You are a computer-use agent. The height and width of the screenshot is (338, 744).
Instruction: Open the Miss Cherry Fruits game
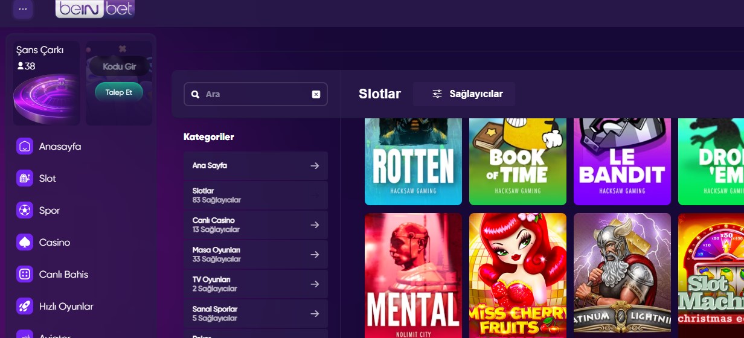point(518,275)
